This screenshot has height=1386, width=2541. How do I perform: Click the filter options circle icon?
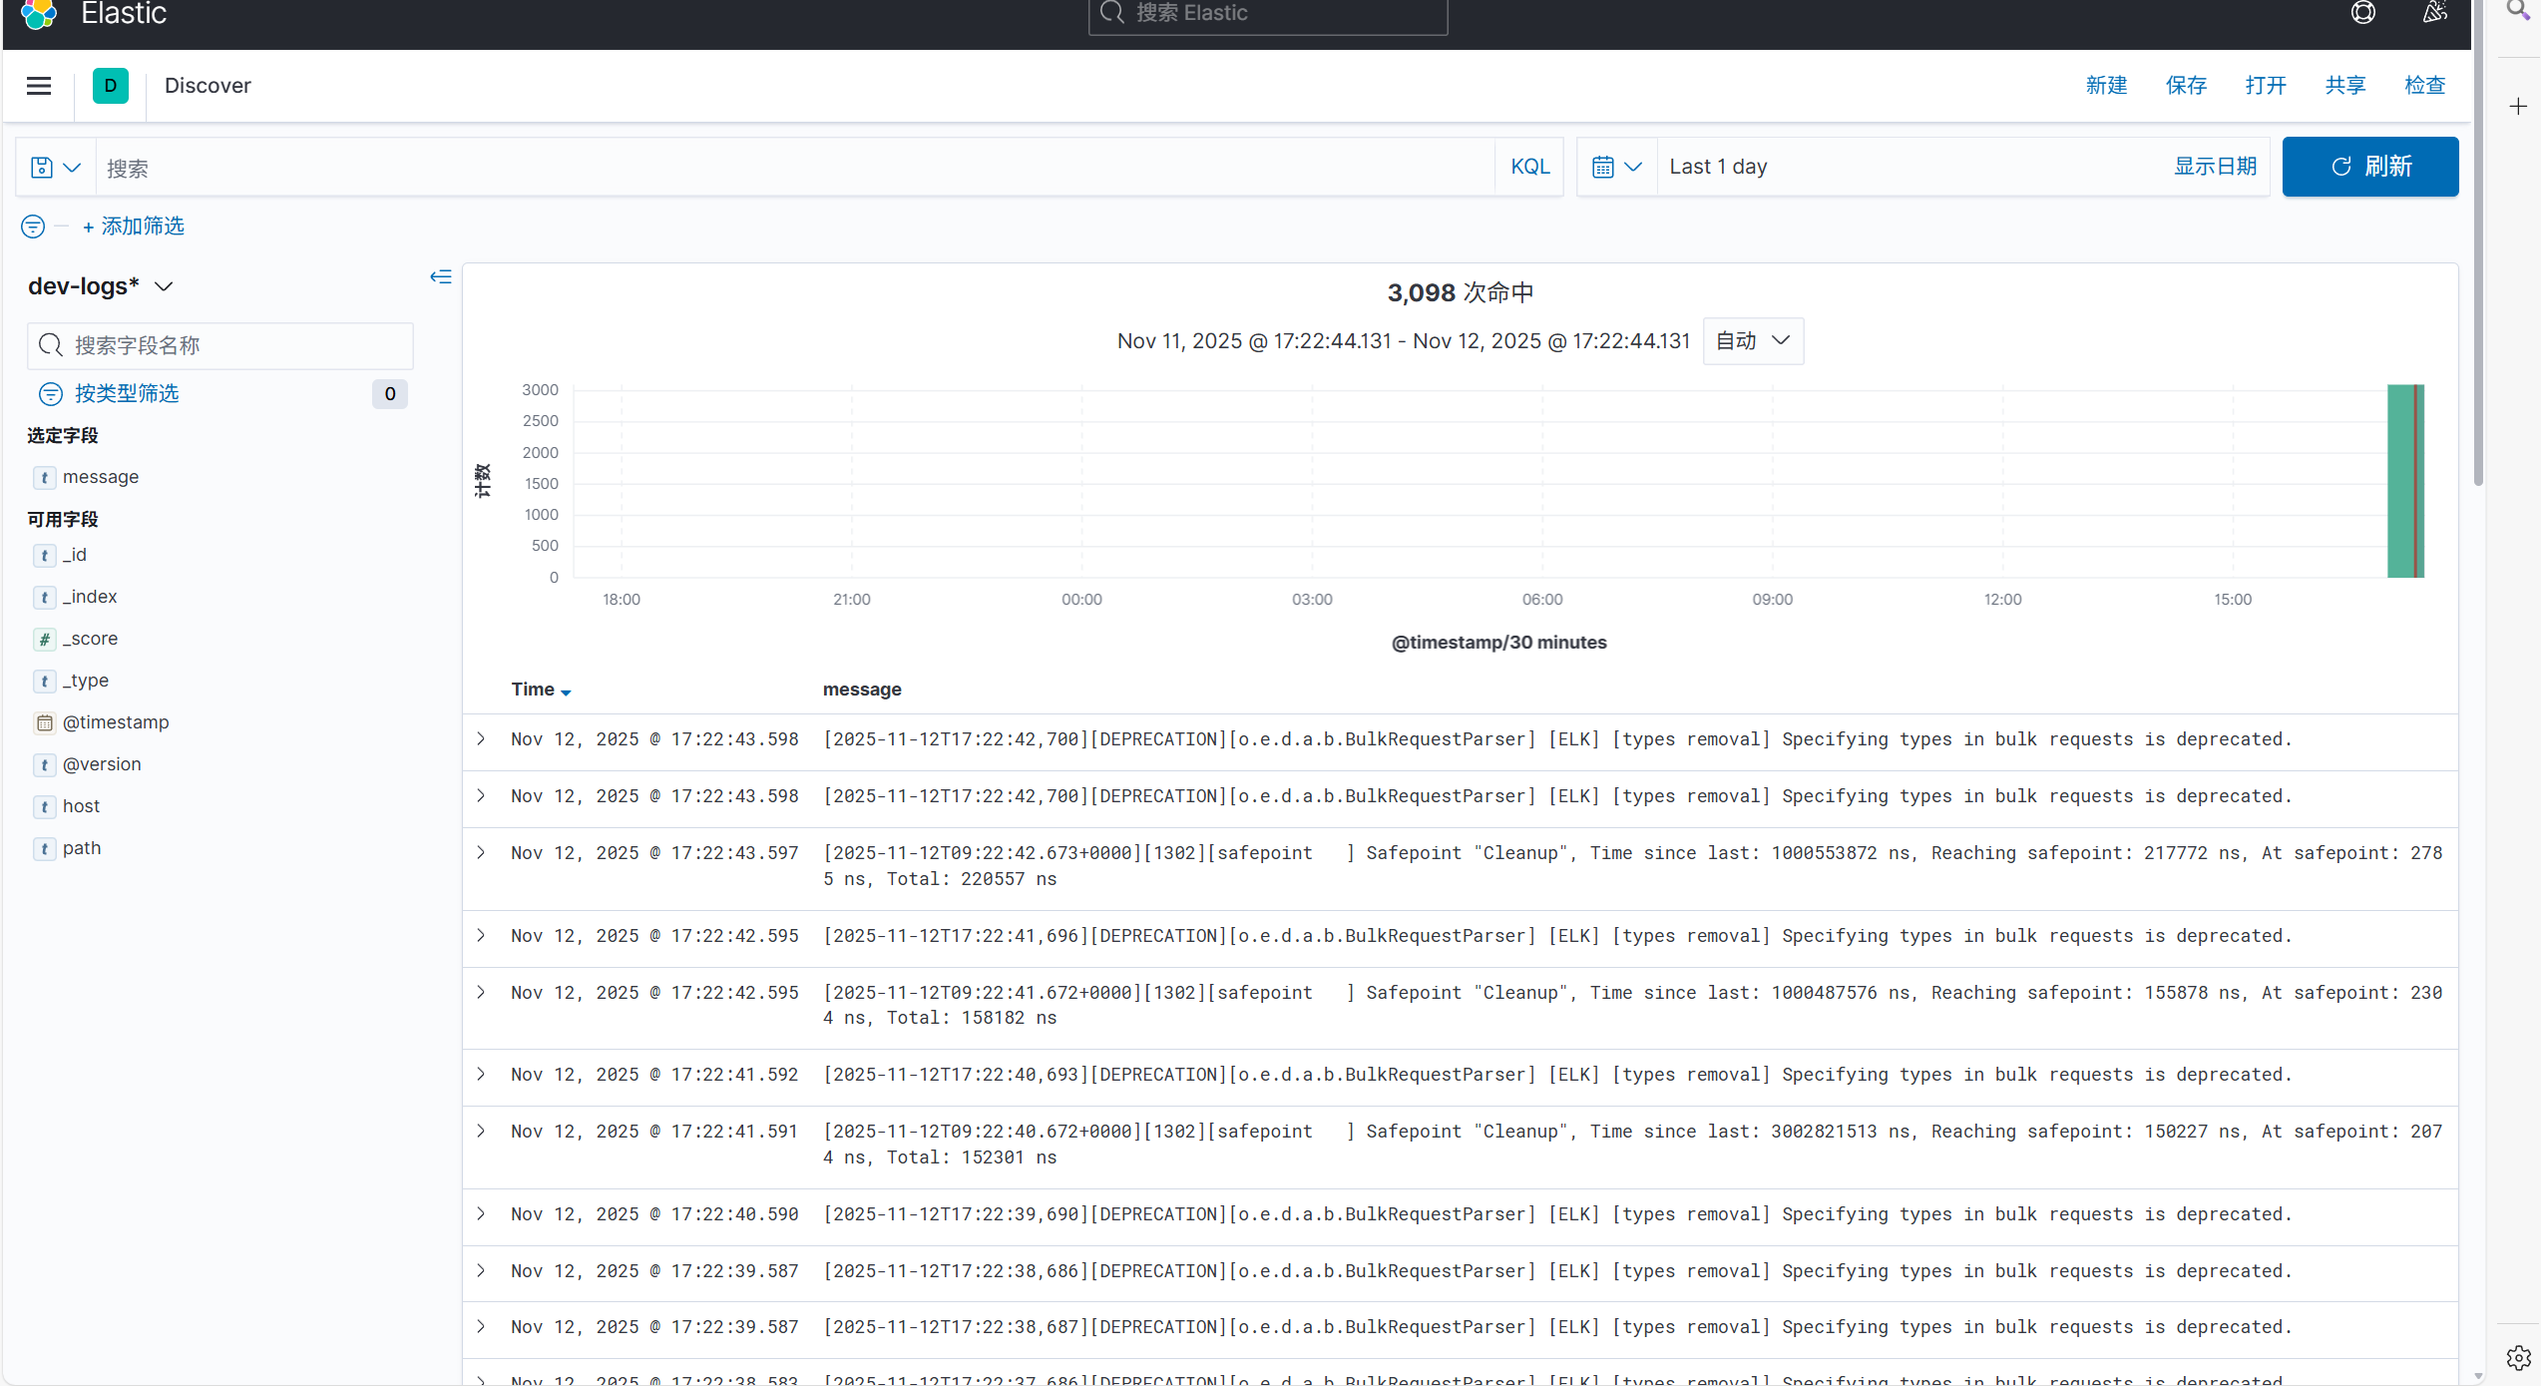[33, 227]
